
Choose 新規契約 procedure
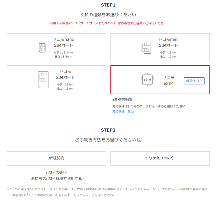click(57, 158)
